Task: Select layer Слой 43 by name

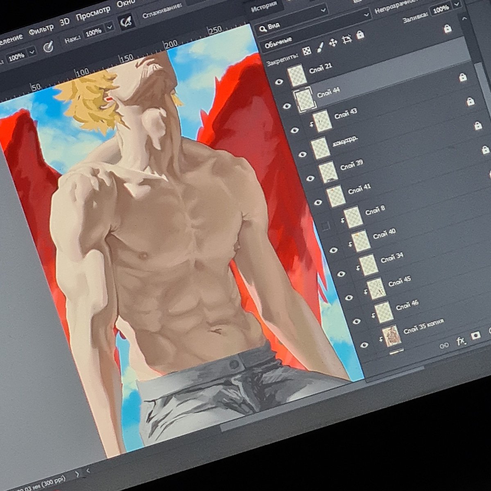Action: (x=346, y=114)
